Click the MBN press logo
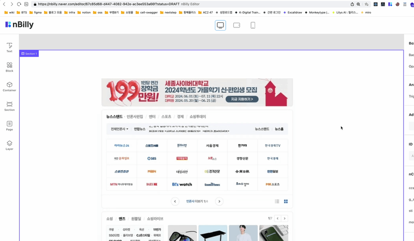 [152, 172]
